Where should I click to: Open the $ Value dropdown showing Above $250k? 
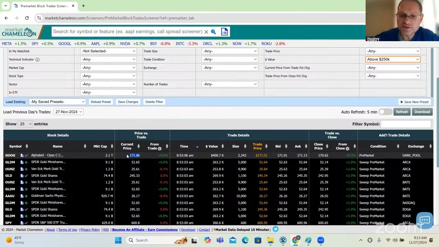393,59
